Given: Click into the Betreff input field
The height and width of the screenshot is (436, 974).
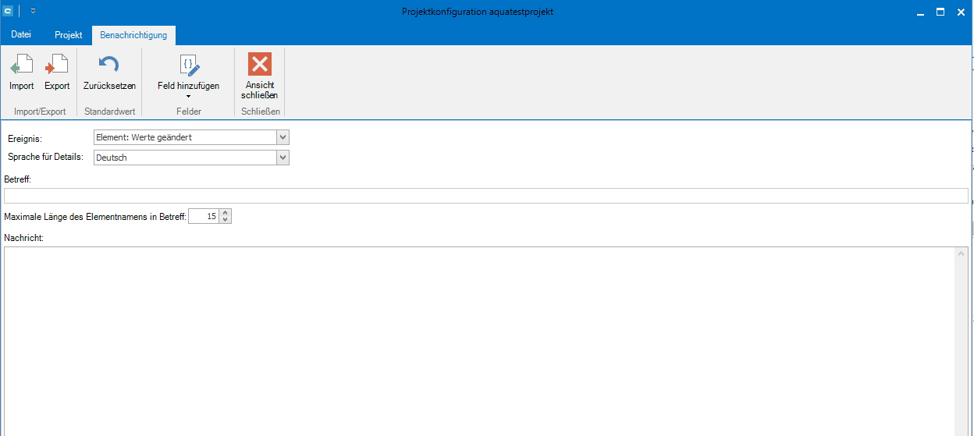Looking at the screenshot, I should [485, 196].
